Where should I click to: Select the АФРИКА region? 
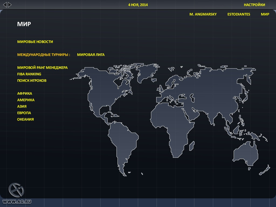[25, 94]
